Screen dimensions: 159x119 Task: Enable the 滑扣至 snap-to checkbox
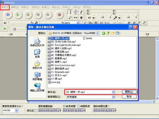[36, 111]
